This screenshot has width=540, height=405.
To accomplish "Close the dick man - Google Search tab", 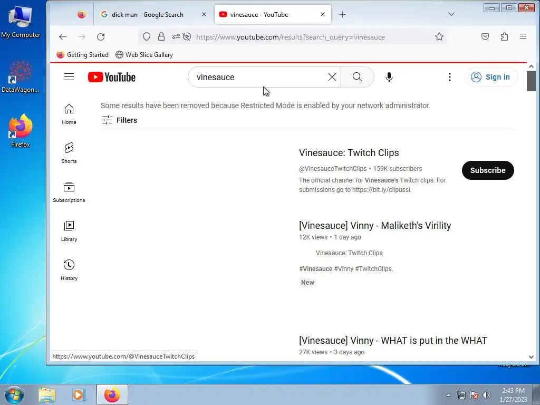I will (204, 14).
